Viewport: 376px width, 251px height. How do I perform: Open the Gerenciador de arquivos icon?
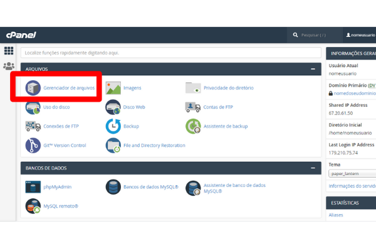33,88
